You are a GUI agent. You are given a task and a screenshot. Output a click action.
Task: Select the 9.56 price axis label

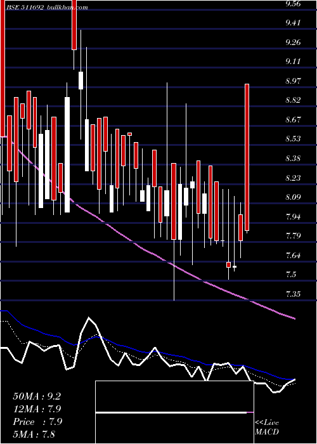coord(293,4)
